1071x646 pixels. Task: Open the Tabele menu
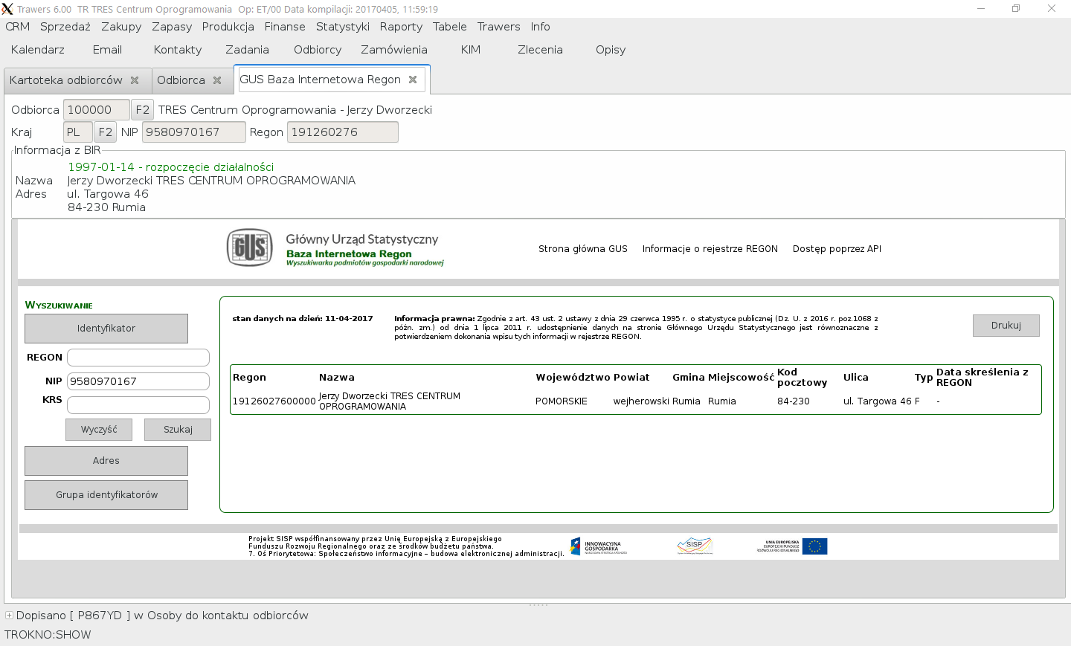click(x=450, y=27)
